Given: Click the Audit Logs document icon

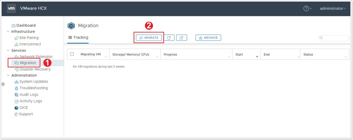Looking at the screenshot, I should point(16,95).
